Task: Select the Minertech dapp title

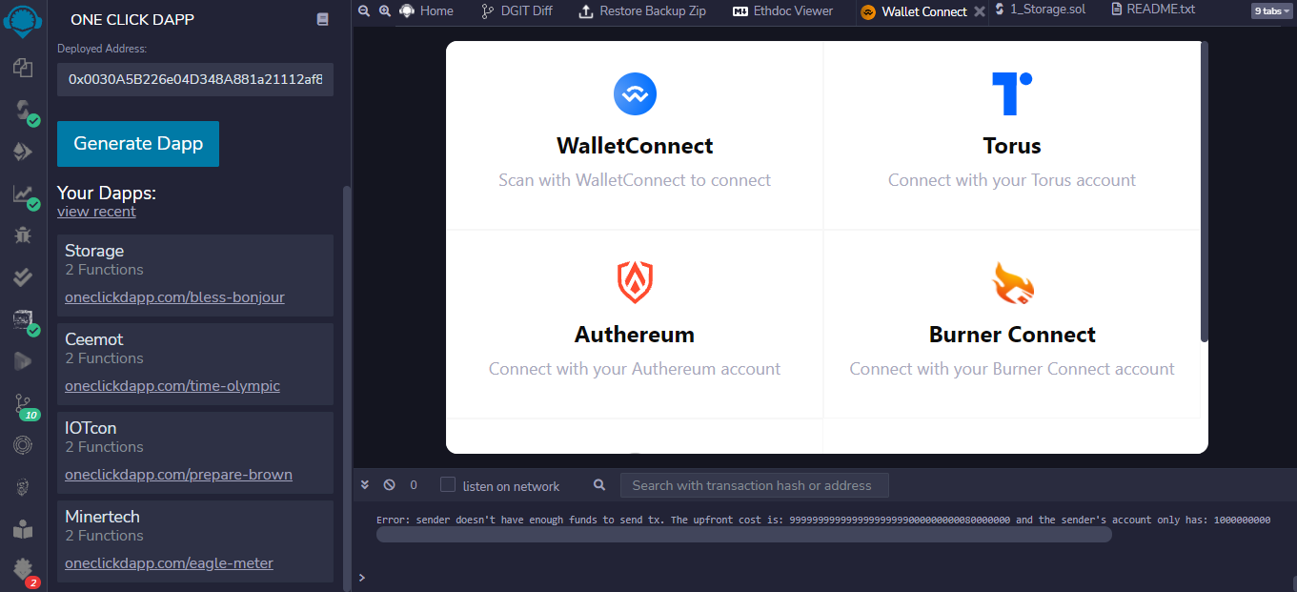Action: click(x=102, y=517)
